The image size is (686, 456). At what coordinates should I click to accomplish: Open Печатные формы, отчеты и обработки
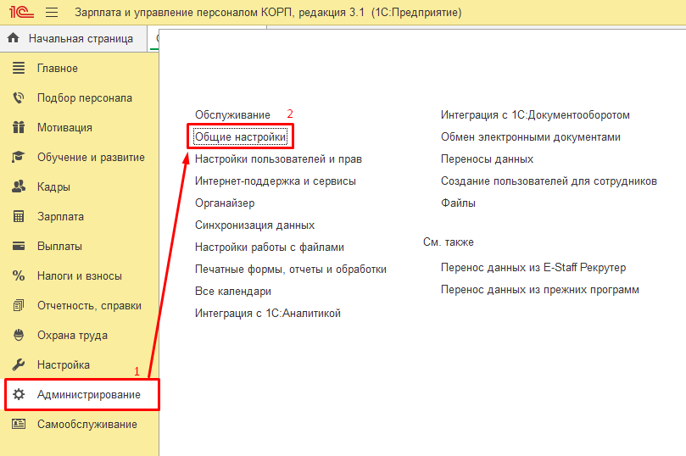[291, 270]
